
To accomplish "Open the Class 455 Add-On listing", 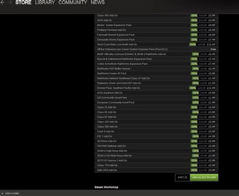I will [156, 16].
